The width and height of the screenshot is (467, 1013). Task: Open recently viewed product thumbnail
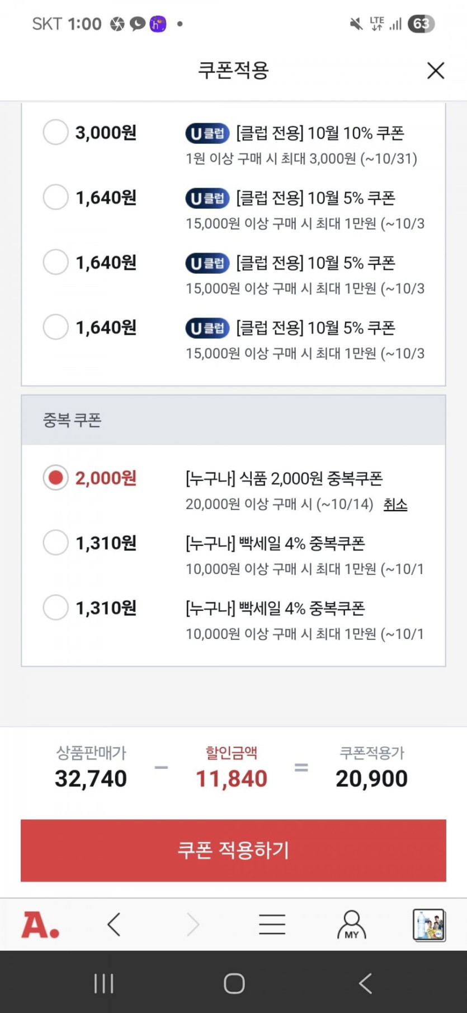(x=429, y=925)
